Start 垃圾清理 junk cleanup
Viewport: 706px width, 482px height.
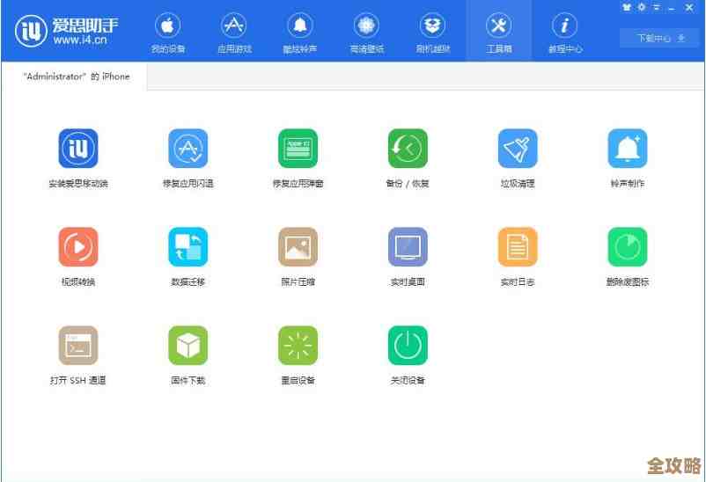[x=518, y=149]
